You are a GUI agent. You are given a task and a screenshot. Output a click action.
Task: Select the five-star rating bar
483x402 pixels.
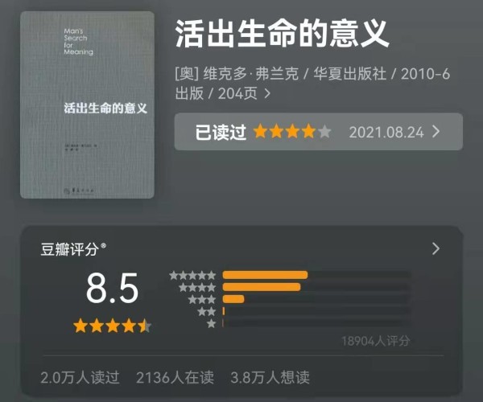pos(316,275)
